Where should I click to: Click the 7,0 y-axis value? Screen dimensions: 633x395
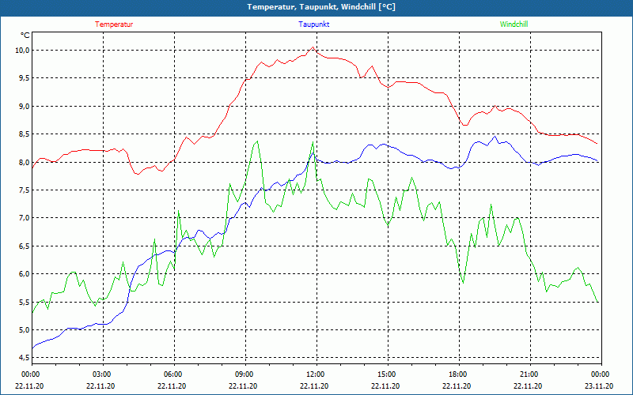(24, 218)
